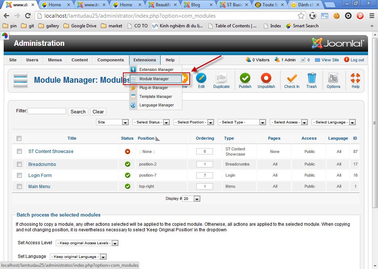The width and height of the screenshot is (378, 269).
Task: Open the Options toolbar icon
Action: click(333, 78)
